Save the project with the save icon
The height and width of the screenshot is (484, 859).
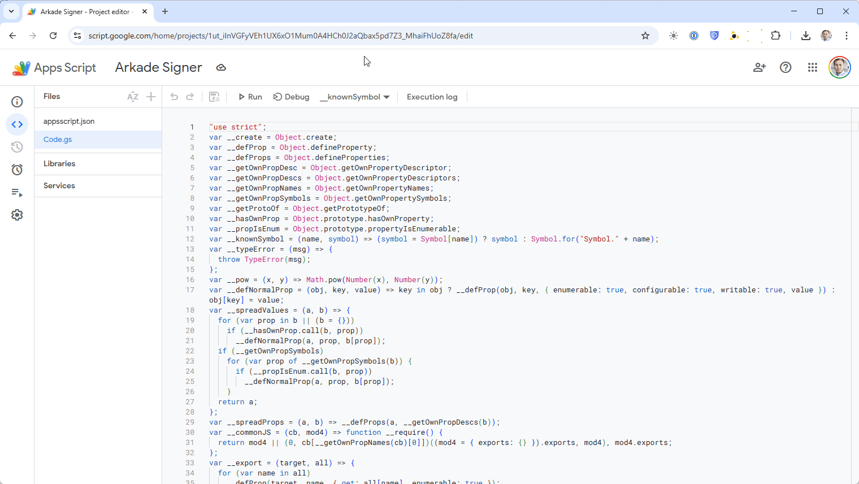(214, 97)
